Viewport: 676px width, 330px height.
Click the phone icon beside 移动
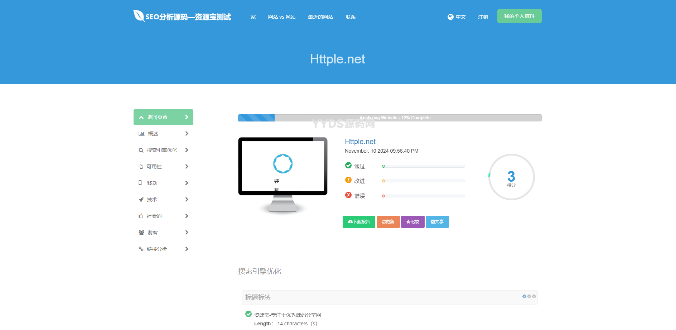coord(140,183)
